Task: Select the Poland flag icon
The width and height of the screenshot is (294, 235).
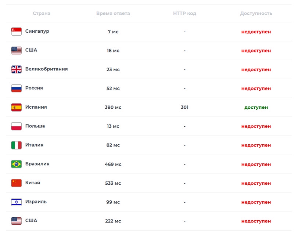Action: (x=16, y=126)
